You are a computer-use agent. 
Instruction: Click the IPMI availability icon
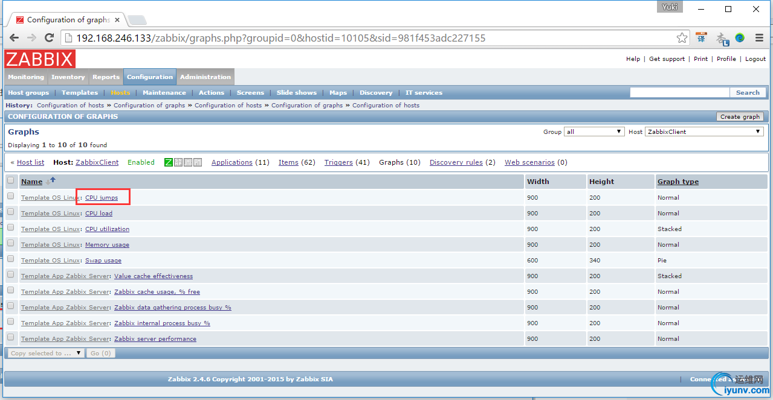tap(198, 162)
